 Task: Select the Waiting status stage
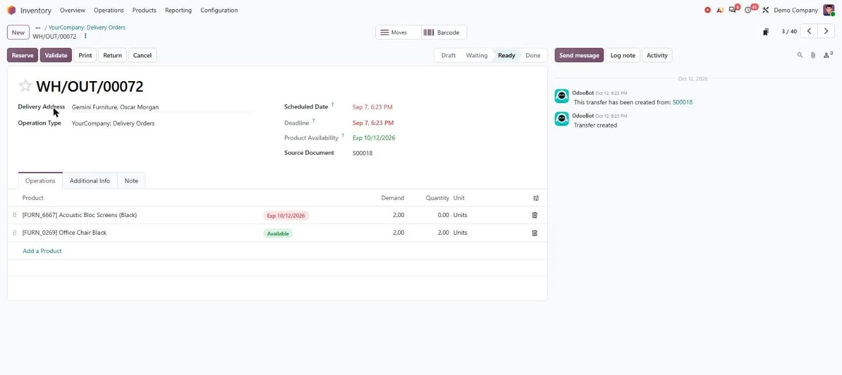(476, 55)
